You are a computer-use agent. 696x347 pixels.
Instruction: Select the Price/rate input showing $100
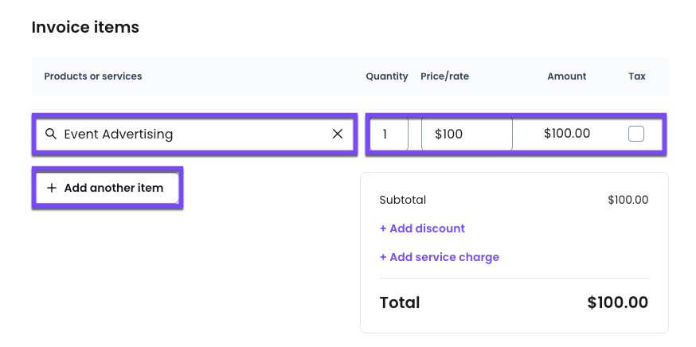point(467,134)
